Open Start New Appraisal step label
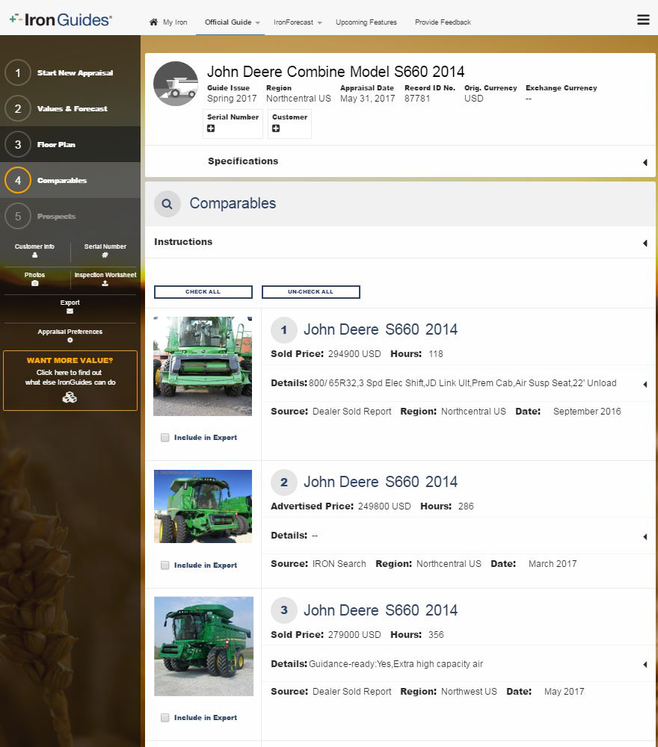The image size is (658, 747). click(76, 73)
